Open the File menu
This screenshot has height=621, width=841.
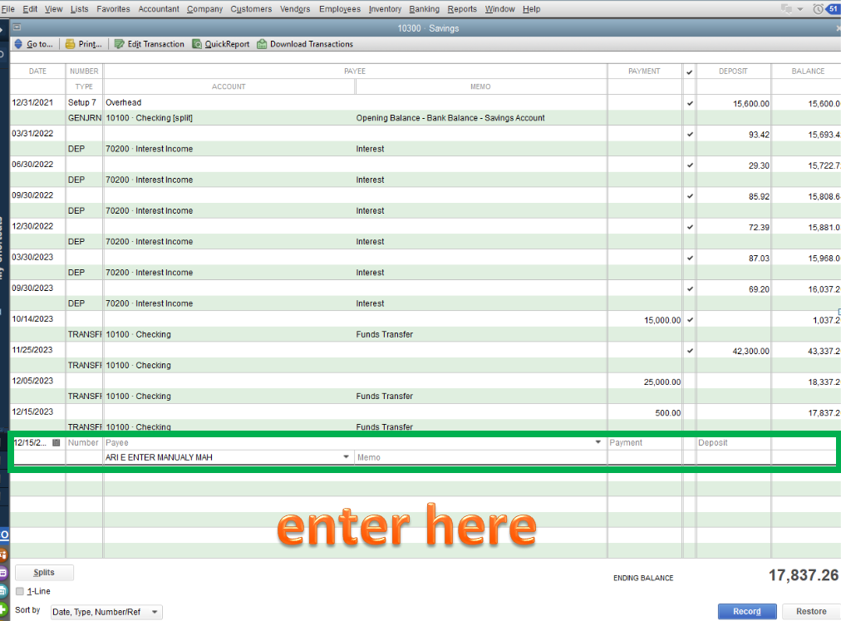[x=8, y=9]
